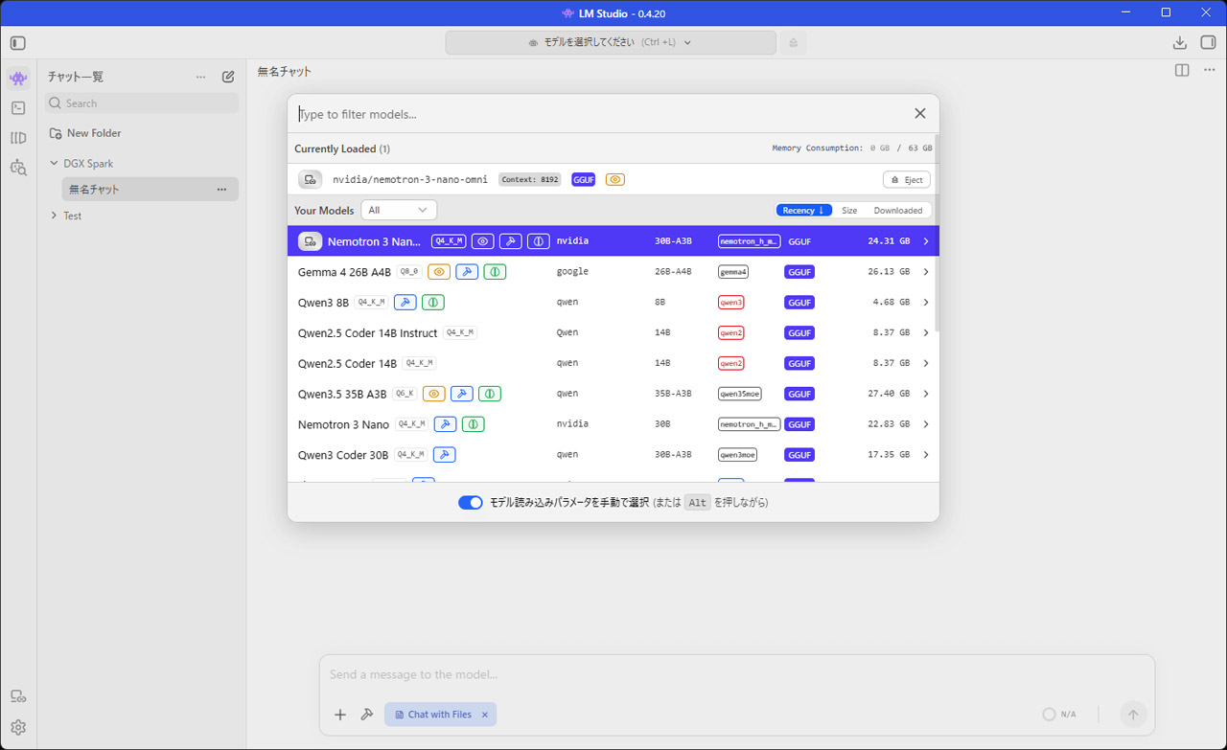Click the reasoning icon on Gemma 4 26B A4B
The height and width of the screenshot is (750, 1227).
tap(495, 272)
